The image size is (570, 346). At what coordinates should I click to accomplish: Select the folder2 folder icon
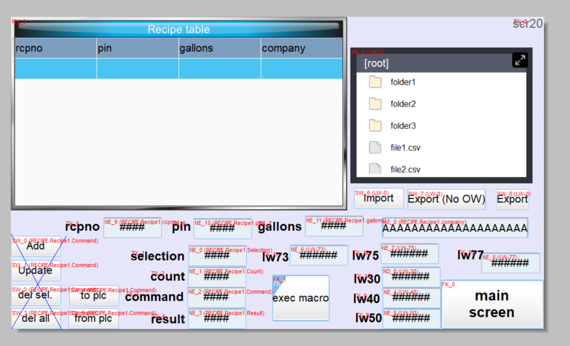click(x=375, y=104)
